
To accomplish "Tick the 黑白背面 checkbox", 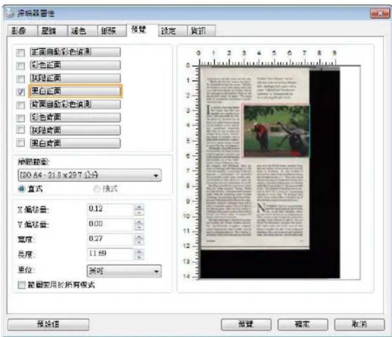I will coord(20,143).
